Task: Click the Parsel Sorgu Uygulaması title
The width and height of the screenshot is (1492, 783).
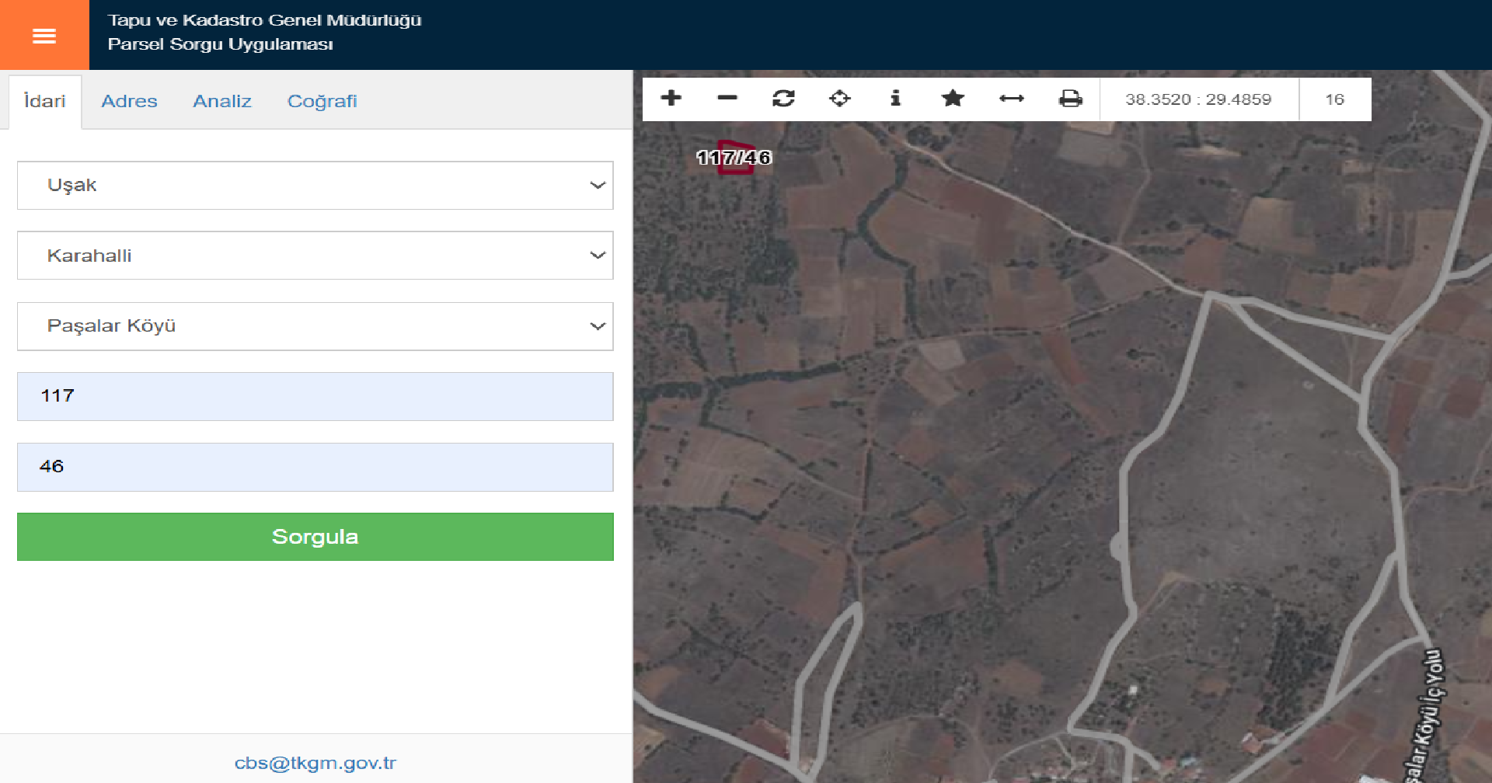Action: [x=221, y=44]
